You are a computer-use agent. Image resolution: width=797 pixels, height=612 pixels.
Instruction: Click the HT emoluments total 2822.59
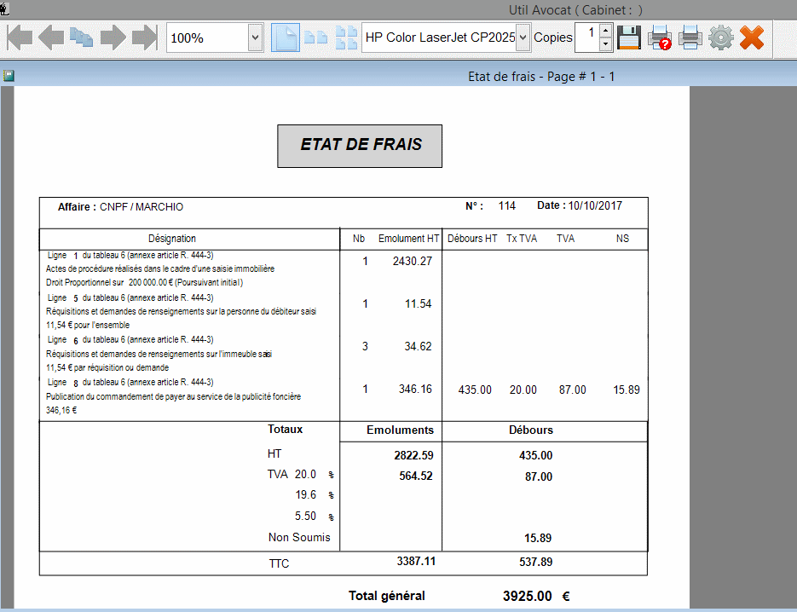coord(413,455)
